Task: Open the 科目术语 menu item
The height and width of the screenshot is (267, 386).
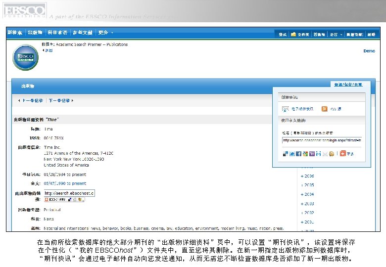Action: (x=57, y=33)
